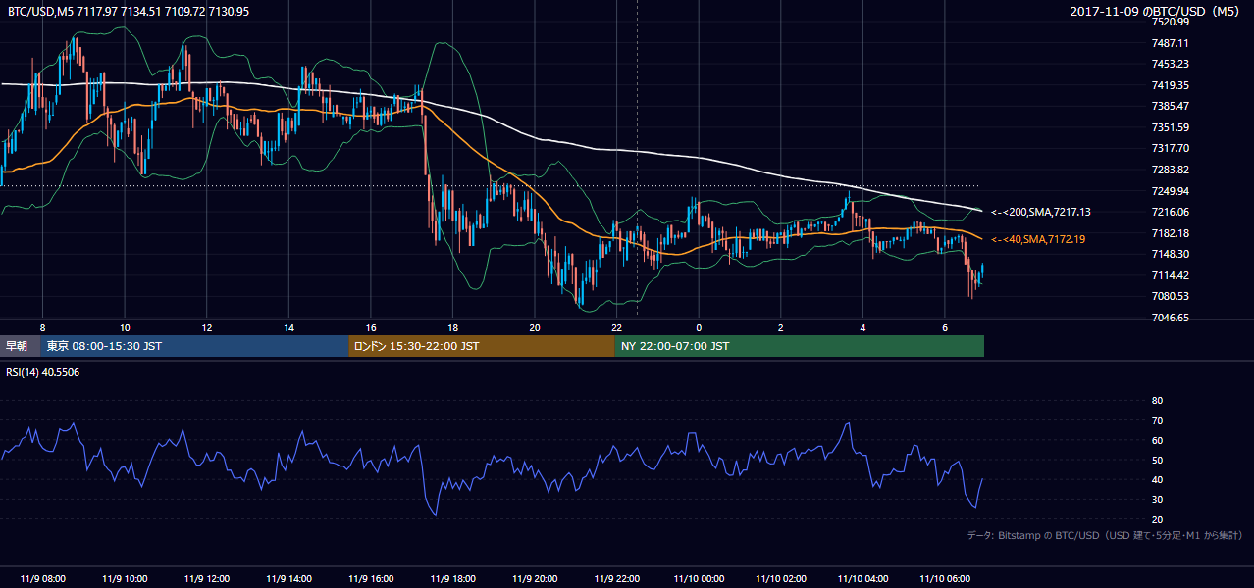The image size is (1254, 588).
Task: Click the RSI 50 level label
Action: 1157,460
